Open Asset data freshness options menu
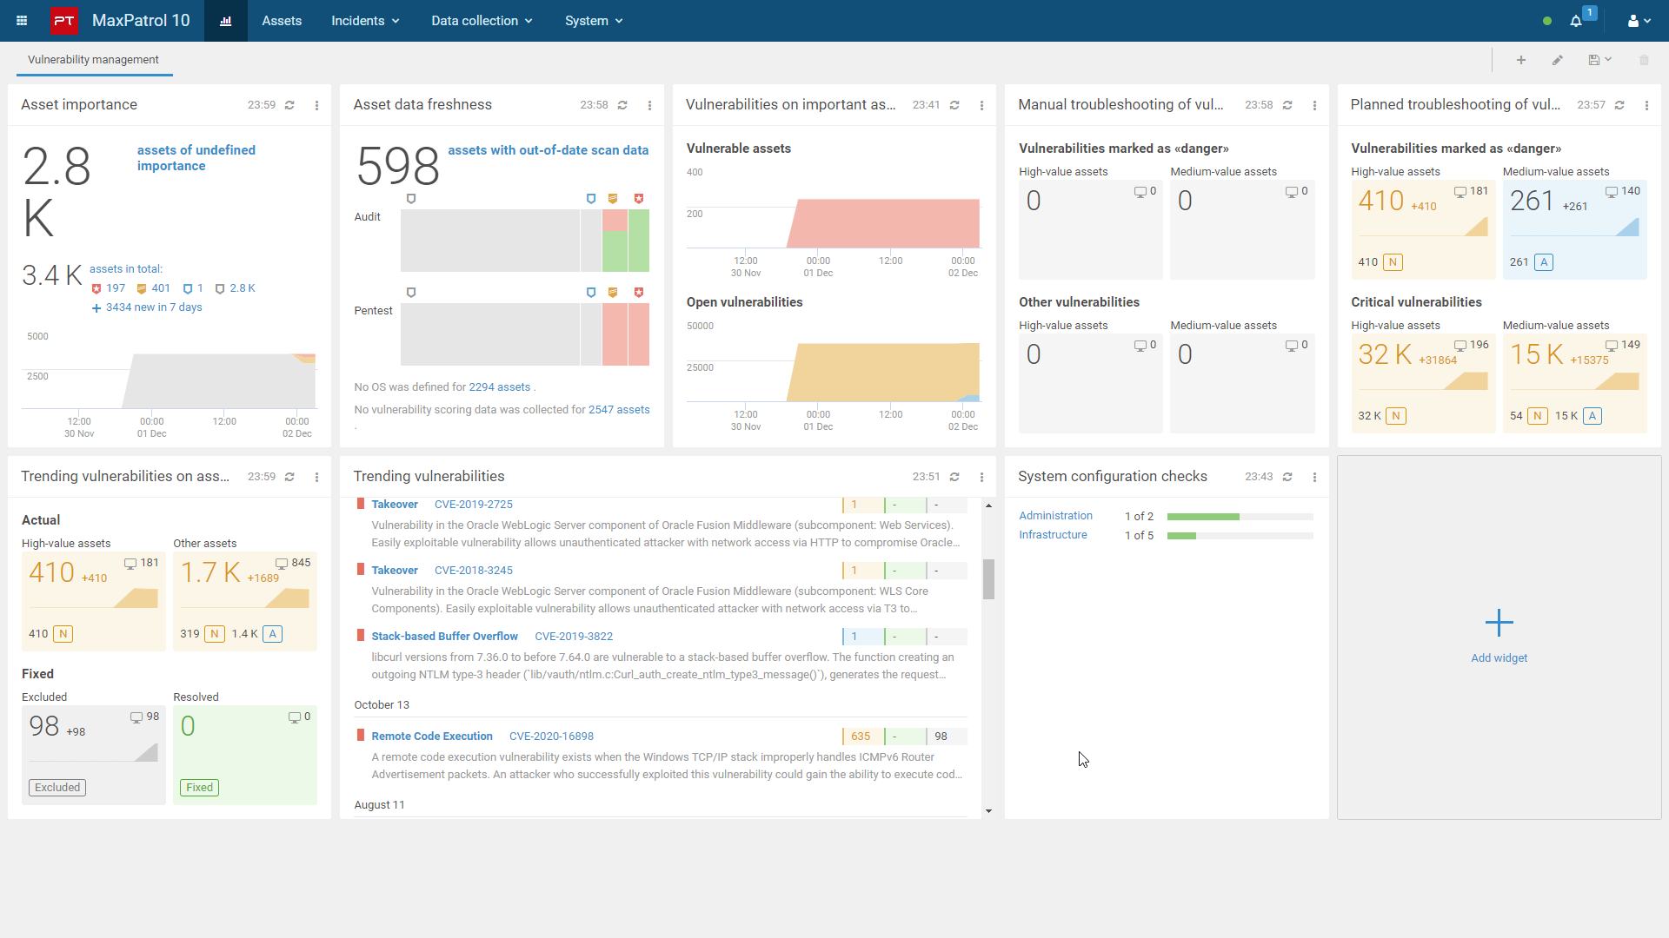 pos(649,105)
